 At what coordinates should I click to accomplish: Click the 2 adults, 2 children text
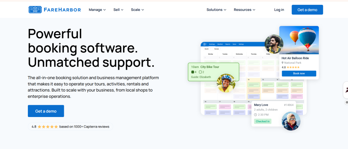(266, 110)
